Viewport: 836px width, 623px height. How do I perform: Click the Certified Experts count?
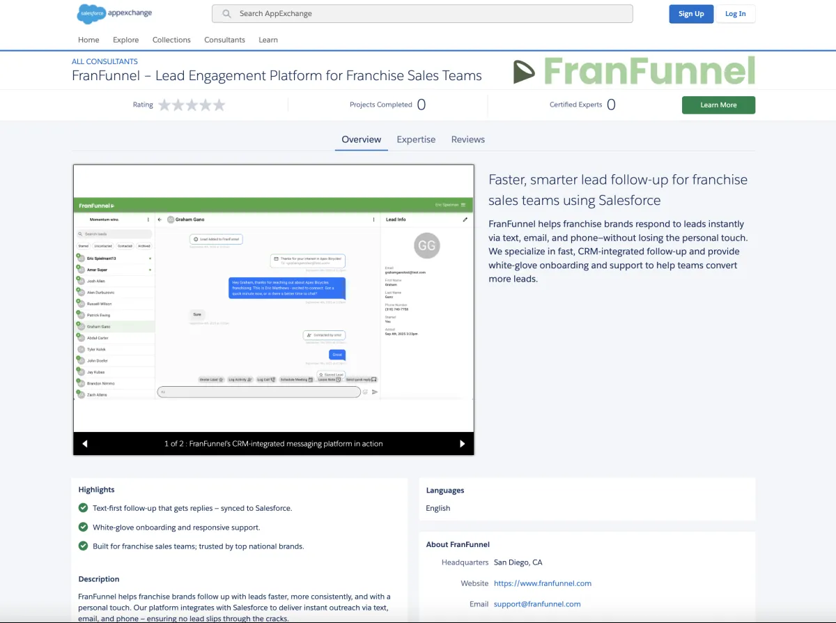611,105
